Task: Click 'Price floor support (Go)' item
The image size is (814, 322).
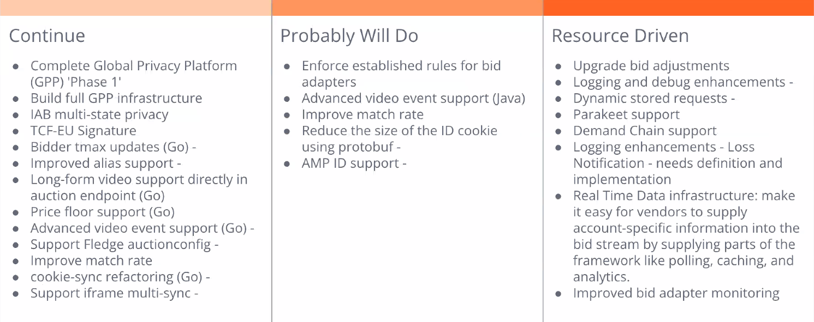Action: [x=103, y=212]
